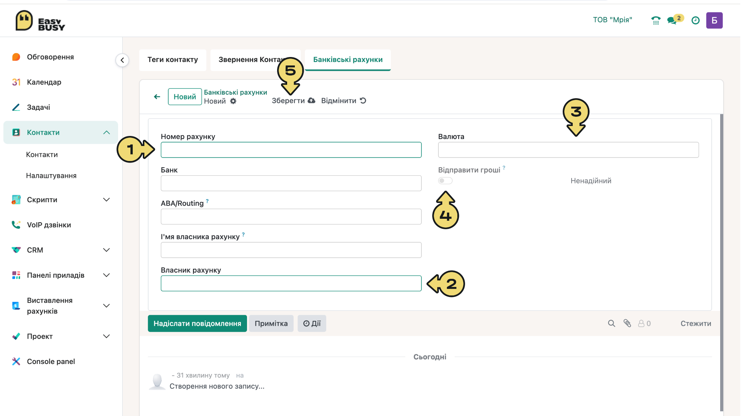Viewport: 741px width, 416px height.
Task: Switch to the Звернення Контакту tab
Action: click(x=255, y=60)
